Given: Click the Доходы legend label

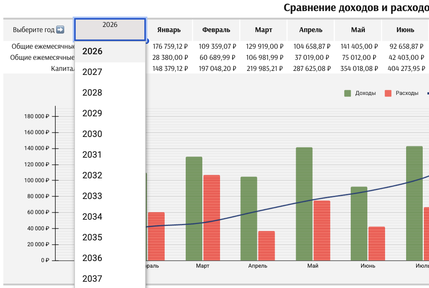Looking at the screenshot, I should pyautogui.click(x=365, y=93).
